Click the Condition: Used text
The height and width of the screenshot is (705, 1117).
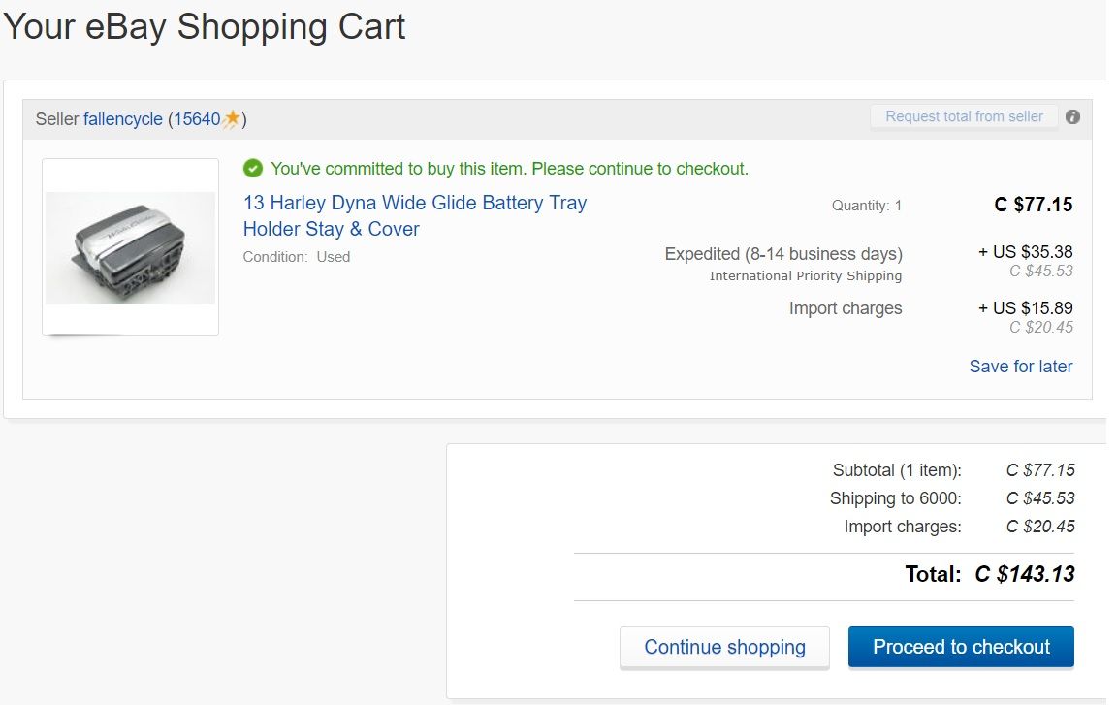297,257
